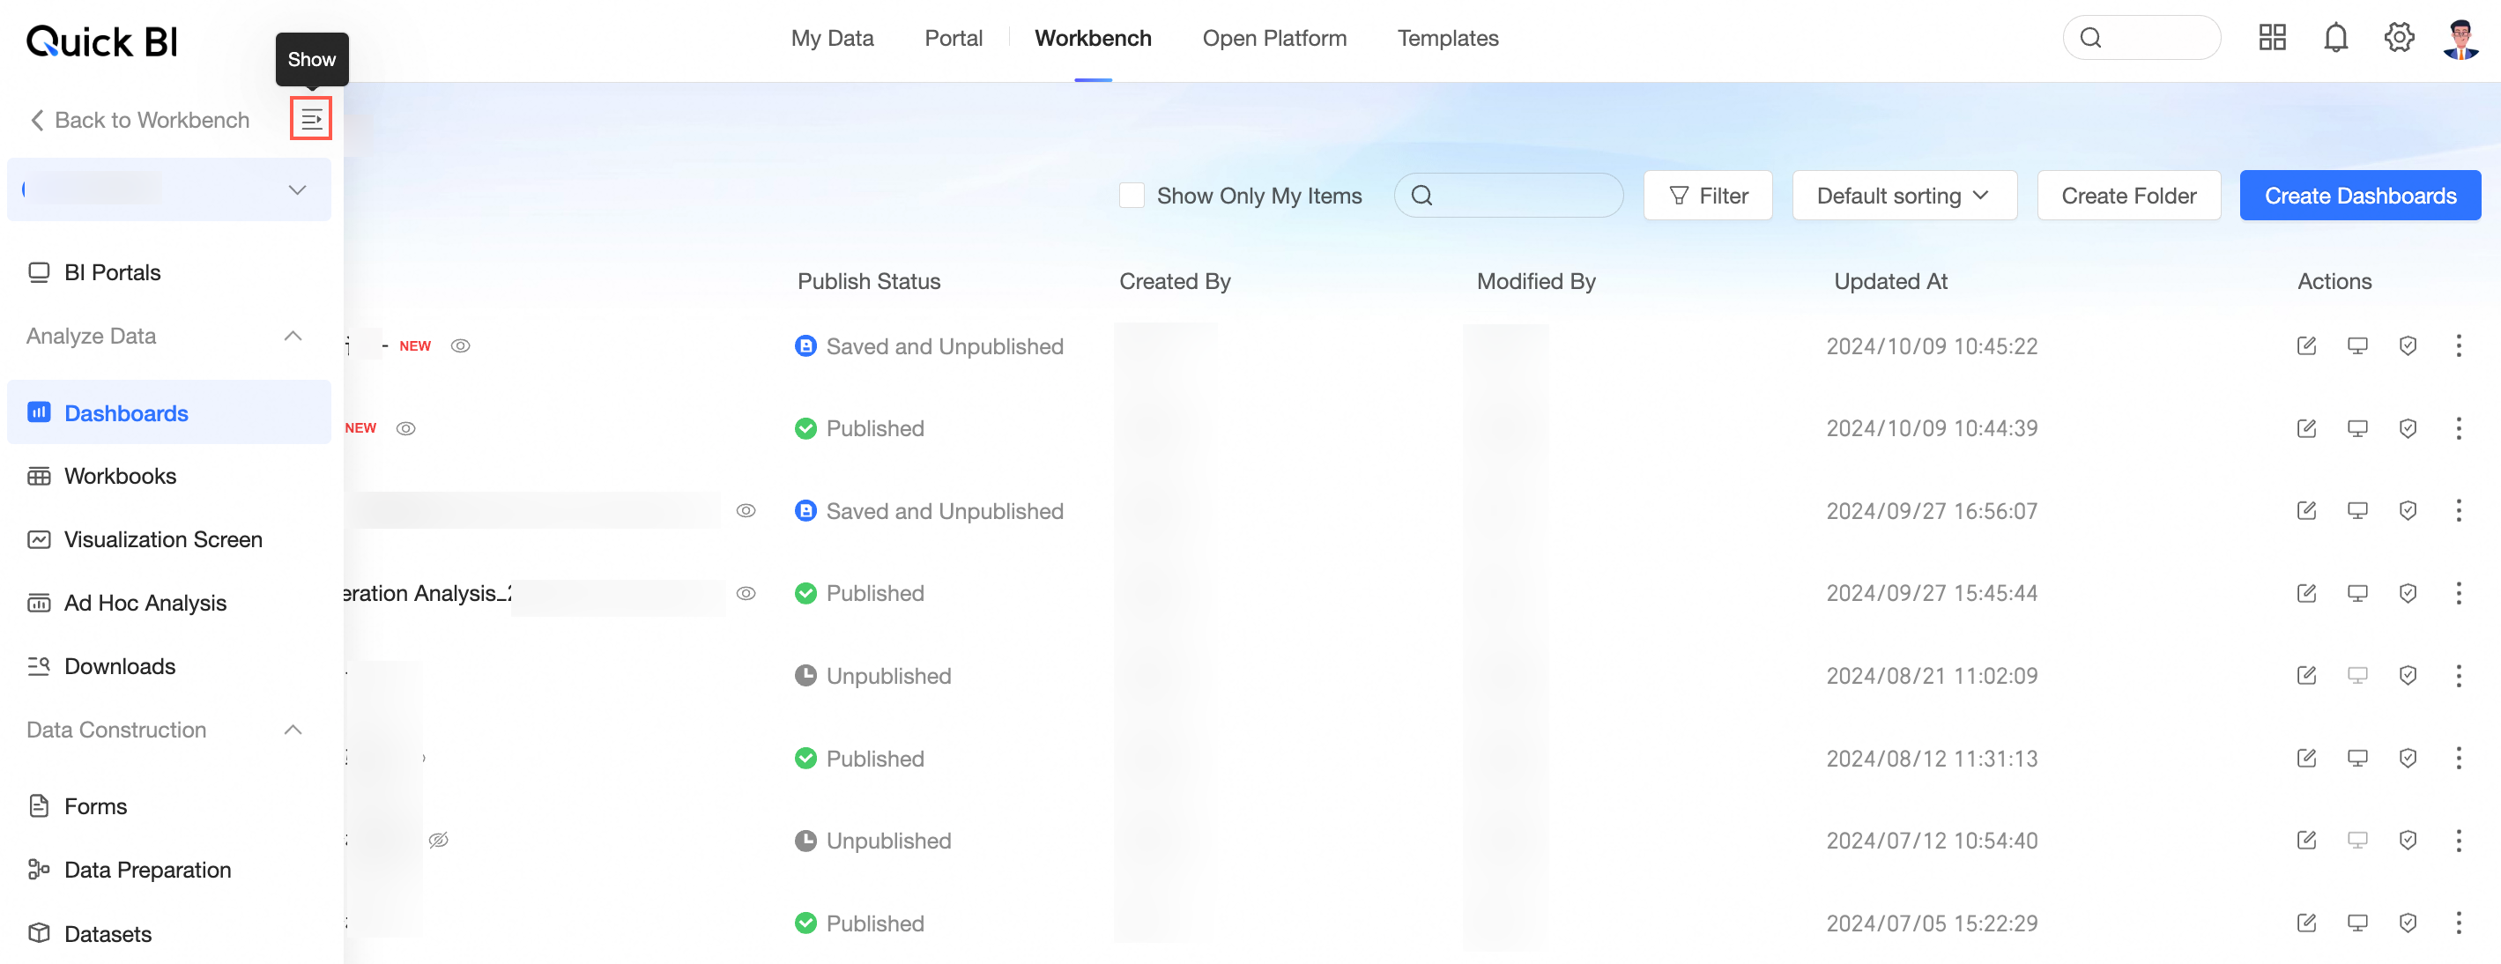Collapse the Data Construction section
2501x964 pixels.
pos(293,730)
